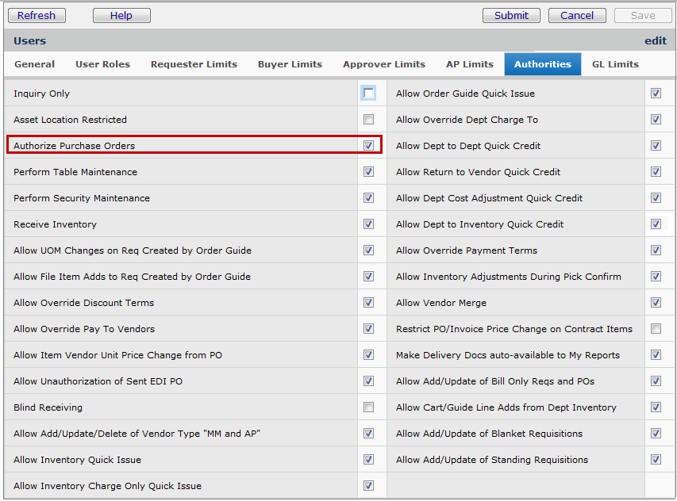The width and height of the screenshot is (677, 501).
Task: Toggle Allow Override Payment Terms checkbox
Action: [x=656, y=250]
